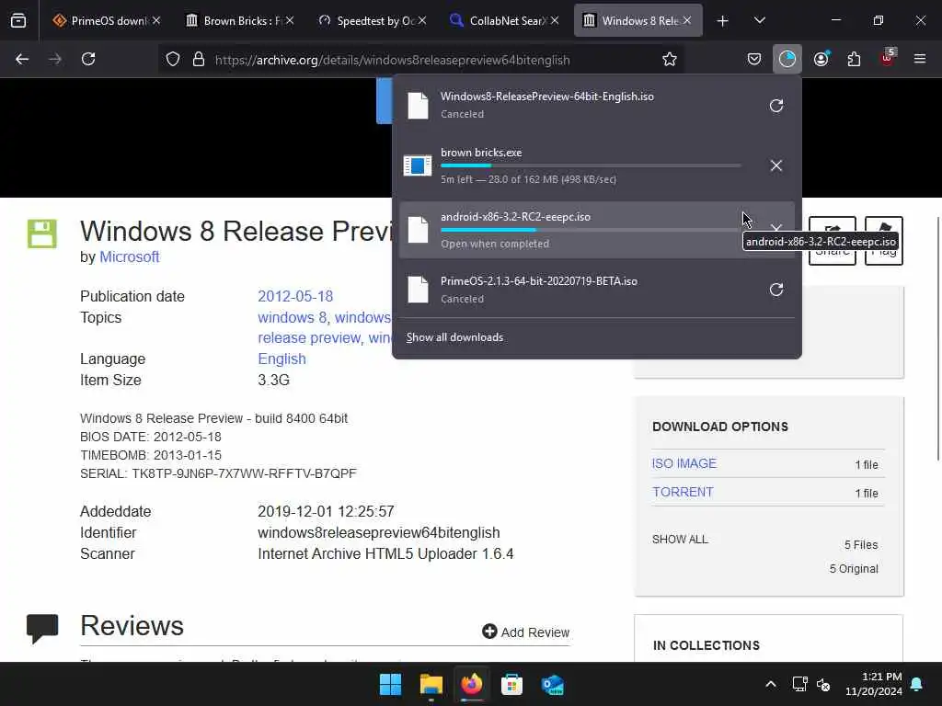This screenshot has width=942, height=706.
Task: Open Firefox account icon
Action: [821, 59]
